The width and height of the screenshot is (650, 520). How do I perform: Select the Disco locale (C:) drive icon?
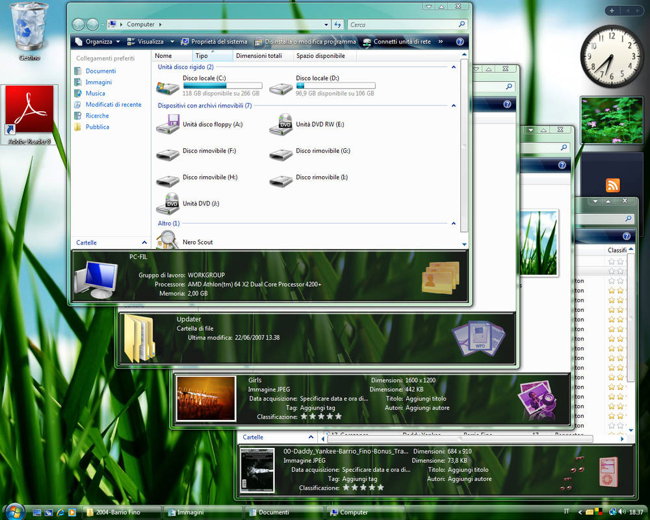[168, 85]
